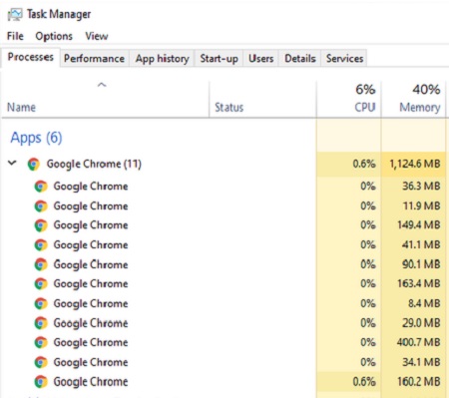Collapse the Google Chrome (11) group
This screenshot has height=398, width=449.
click(x=12, y=163)
